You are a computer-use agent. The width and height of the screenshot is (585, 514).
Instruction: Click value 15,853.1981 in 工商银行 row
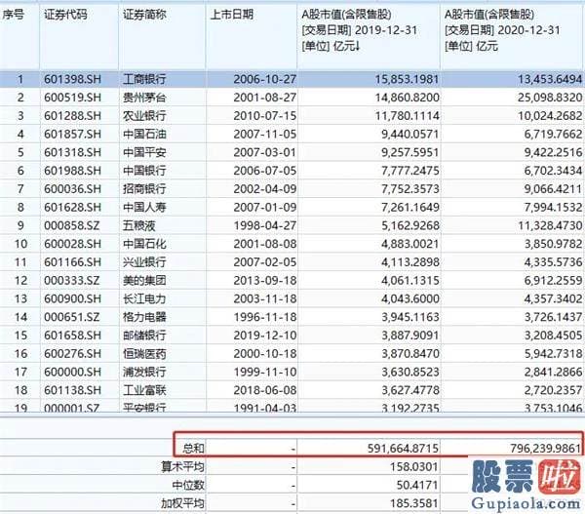pyautogui.click(x=407, y=79)
